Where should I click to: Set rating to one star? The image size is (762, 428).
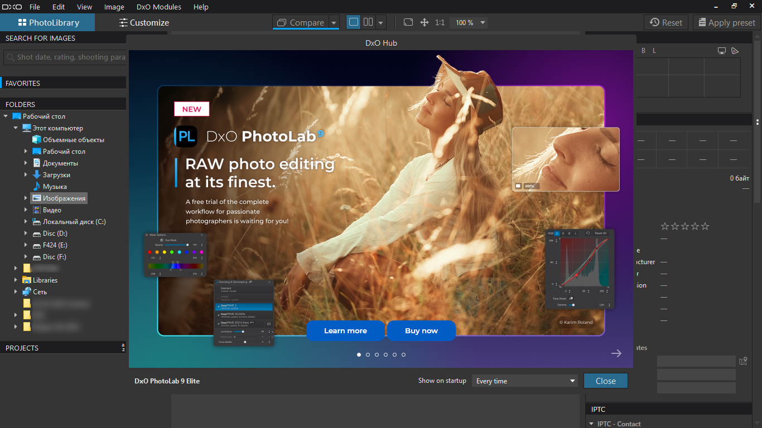tap(665, 226)
